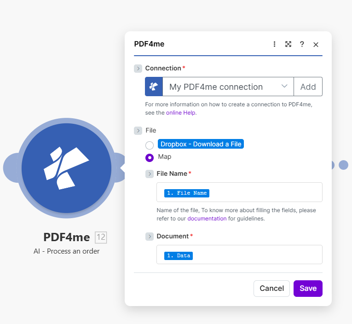352x324 pixels.
Task: Click the 'AI - Process an order' label
Action: tap(66, 251)
